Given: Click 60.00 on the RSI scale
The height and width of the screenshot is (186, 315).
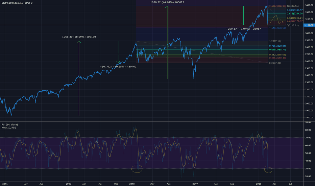Looking at the screenshot, I should tap(308, 145).
